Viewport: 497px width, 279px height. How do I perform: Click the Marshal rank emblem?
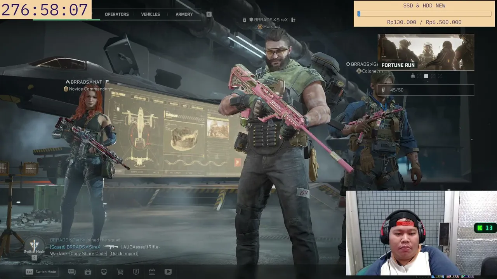tap(260, 27)
